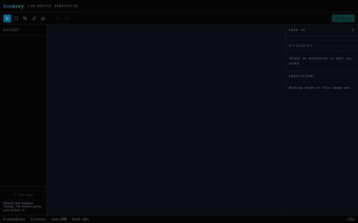Add a class with the Draw As plus
The image size is (358, 223).
[x=353, y=30]
